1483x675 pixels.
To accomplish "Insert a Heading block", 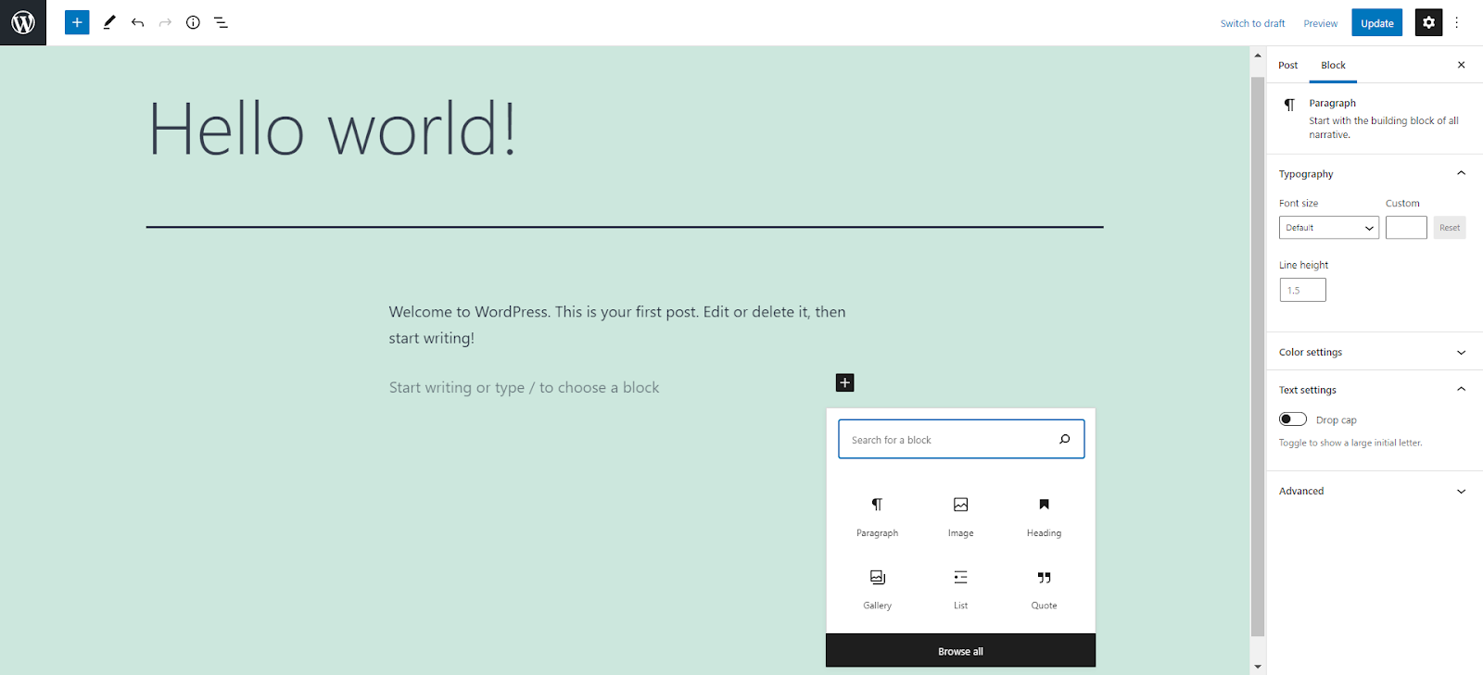I will (1044, 516).
